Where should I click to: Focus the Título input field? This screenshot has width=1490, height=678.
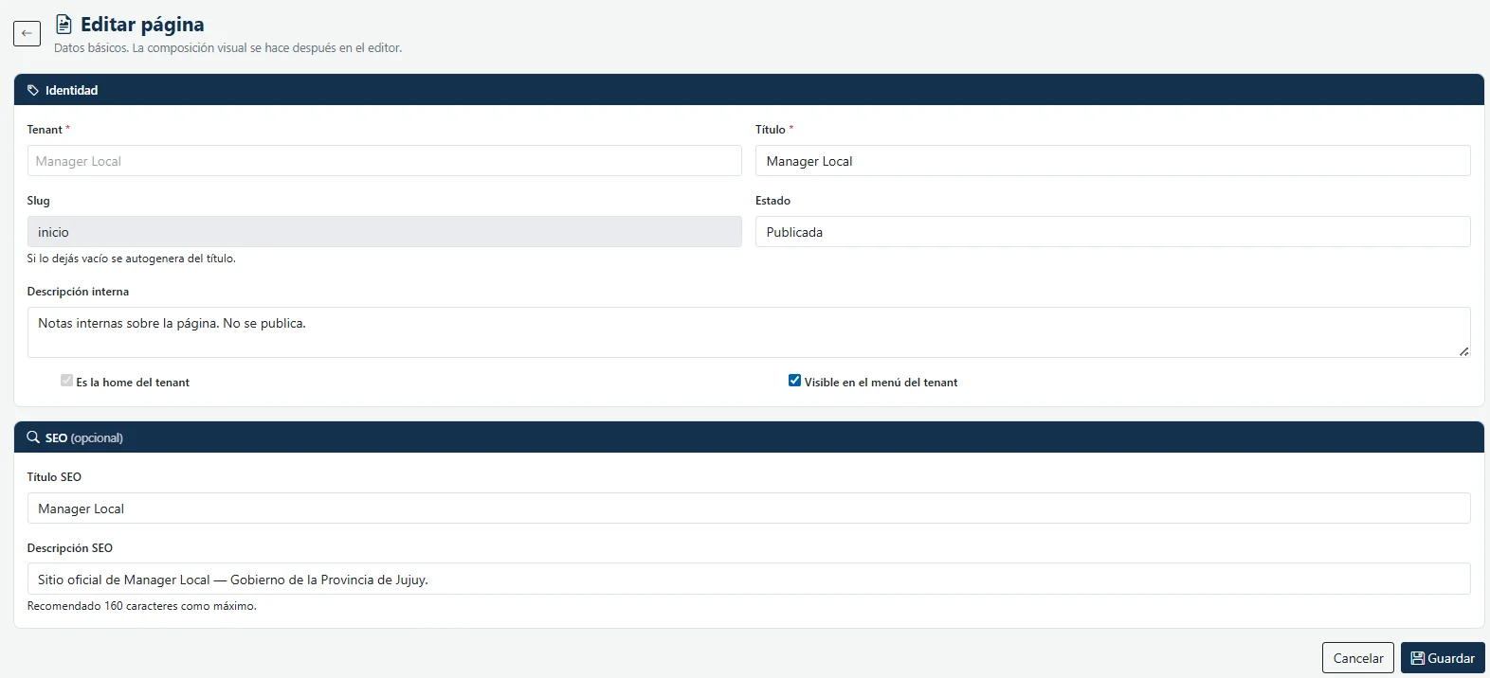tap(1113, 161)
